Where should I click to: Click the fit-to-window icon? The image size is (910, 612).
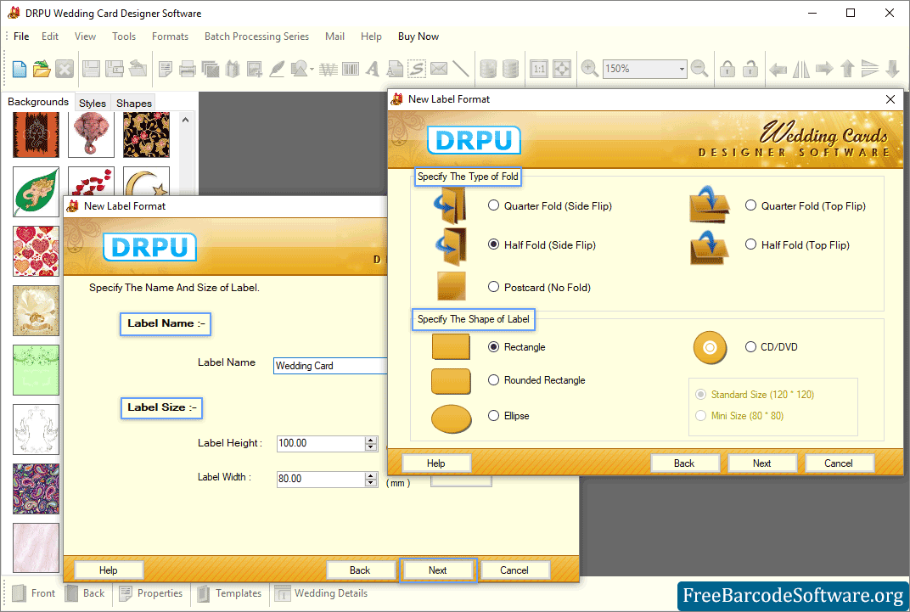point(562,69)
